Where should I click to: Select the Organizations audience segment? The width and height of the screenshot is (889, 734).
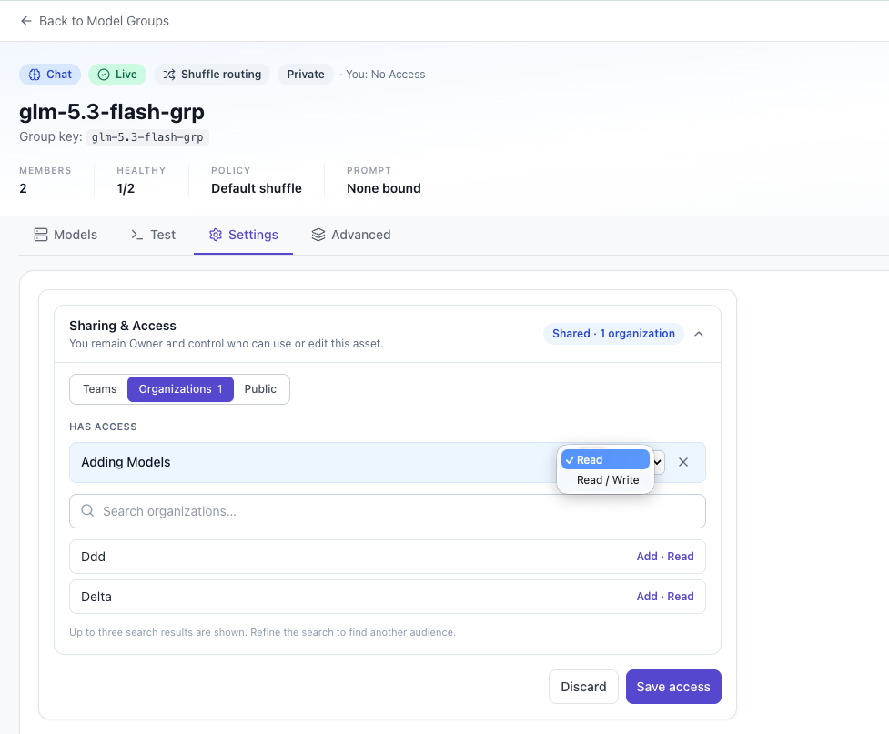pyautogui.click(x=180, y=388)
